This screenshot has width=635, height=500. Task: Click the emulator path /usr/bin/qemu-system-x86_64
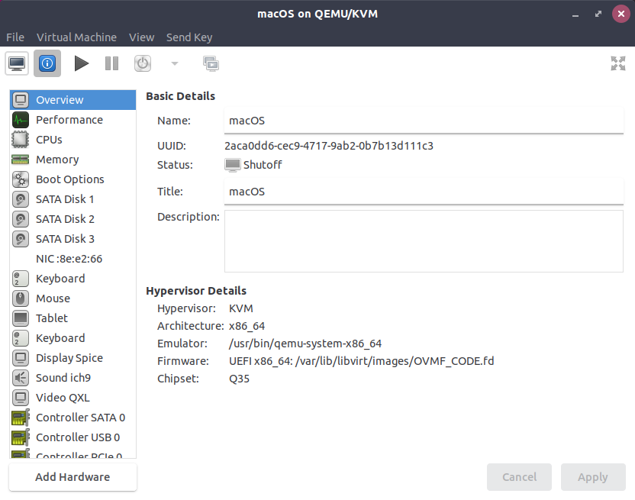pyautogui.click(x=305, y=344)
